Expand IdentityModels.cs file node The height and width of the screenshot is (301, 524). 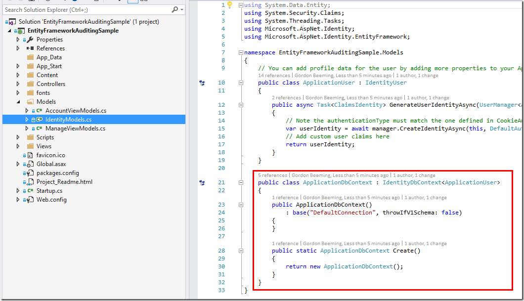pos(27,120)
